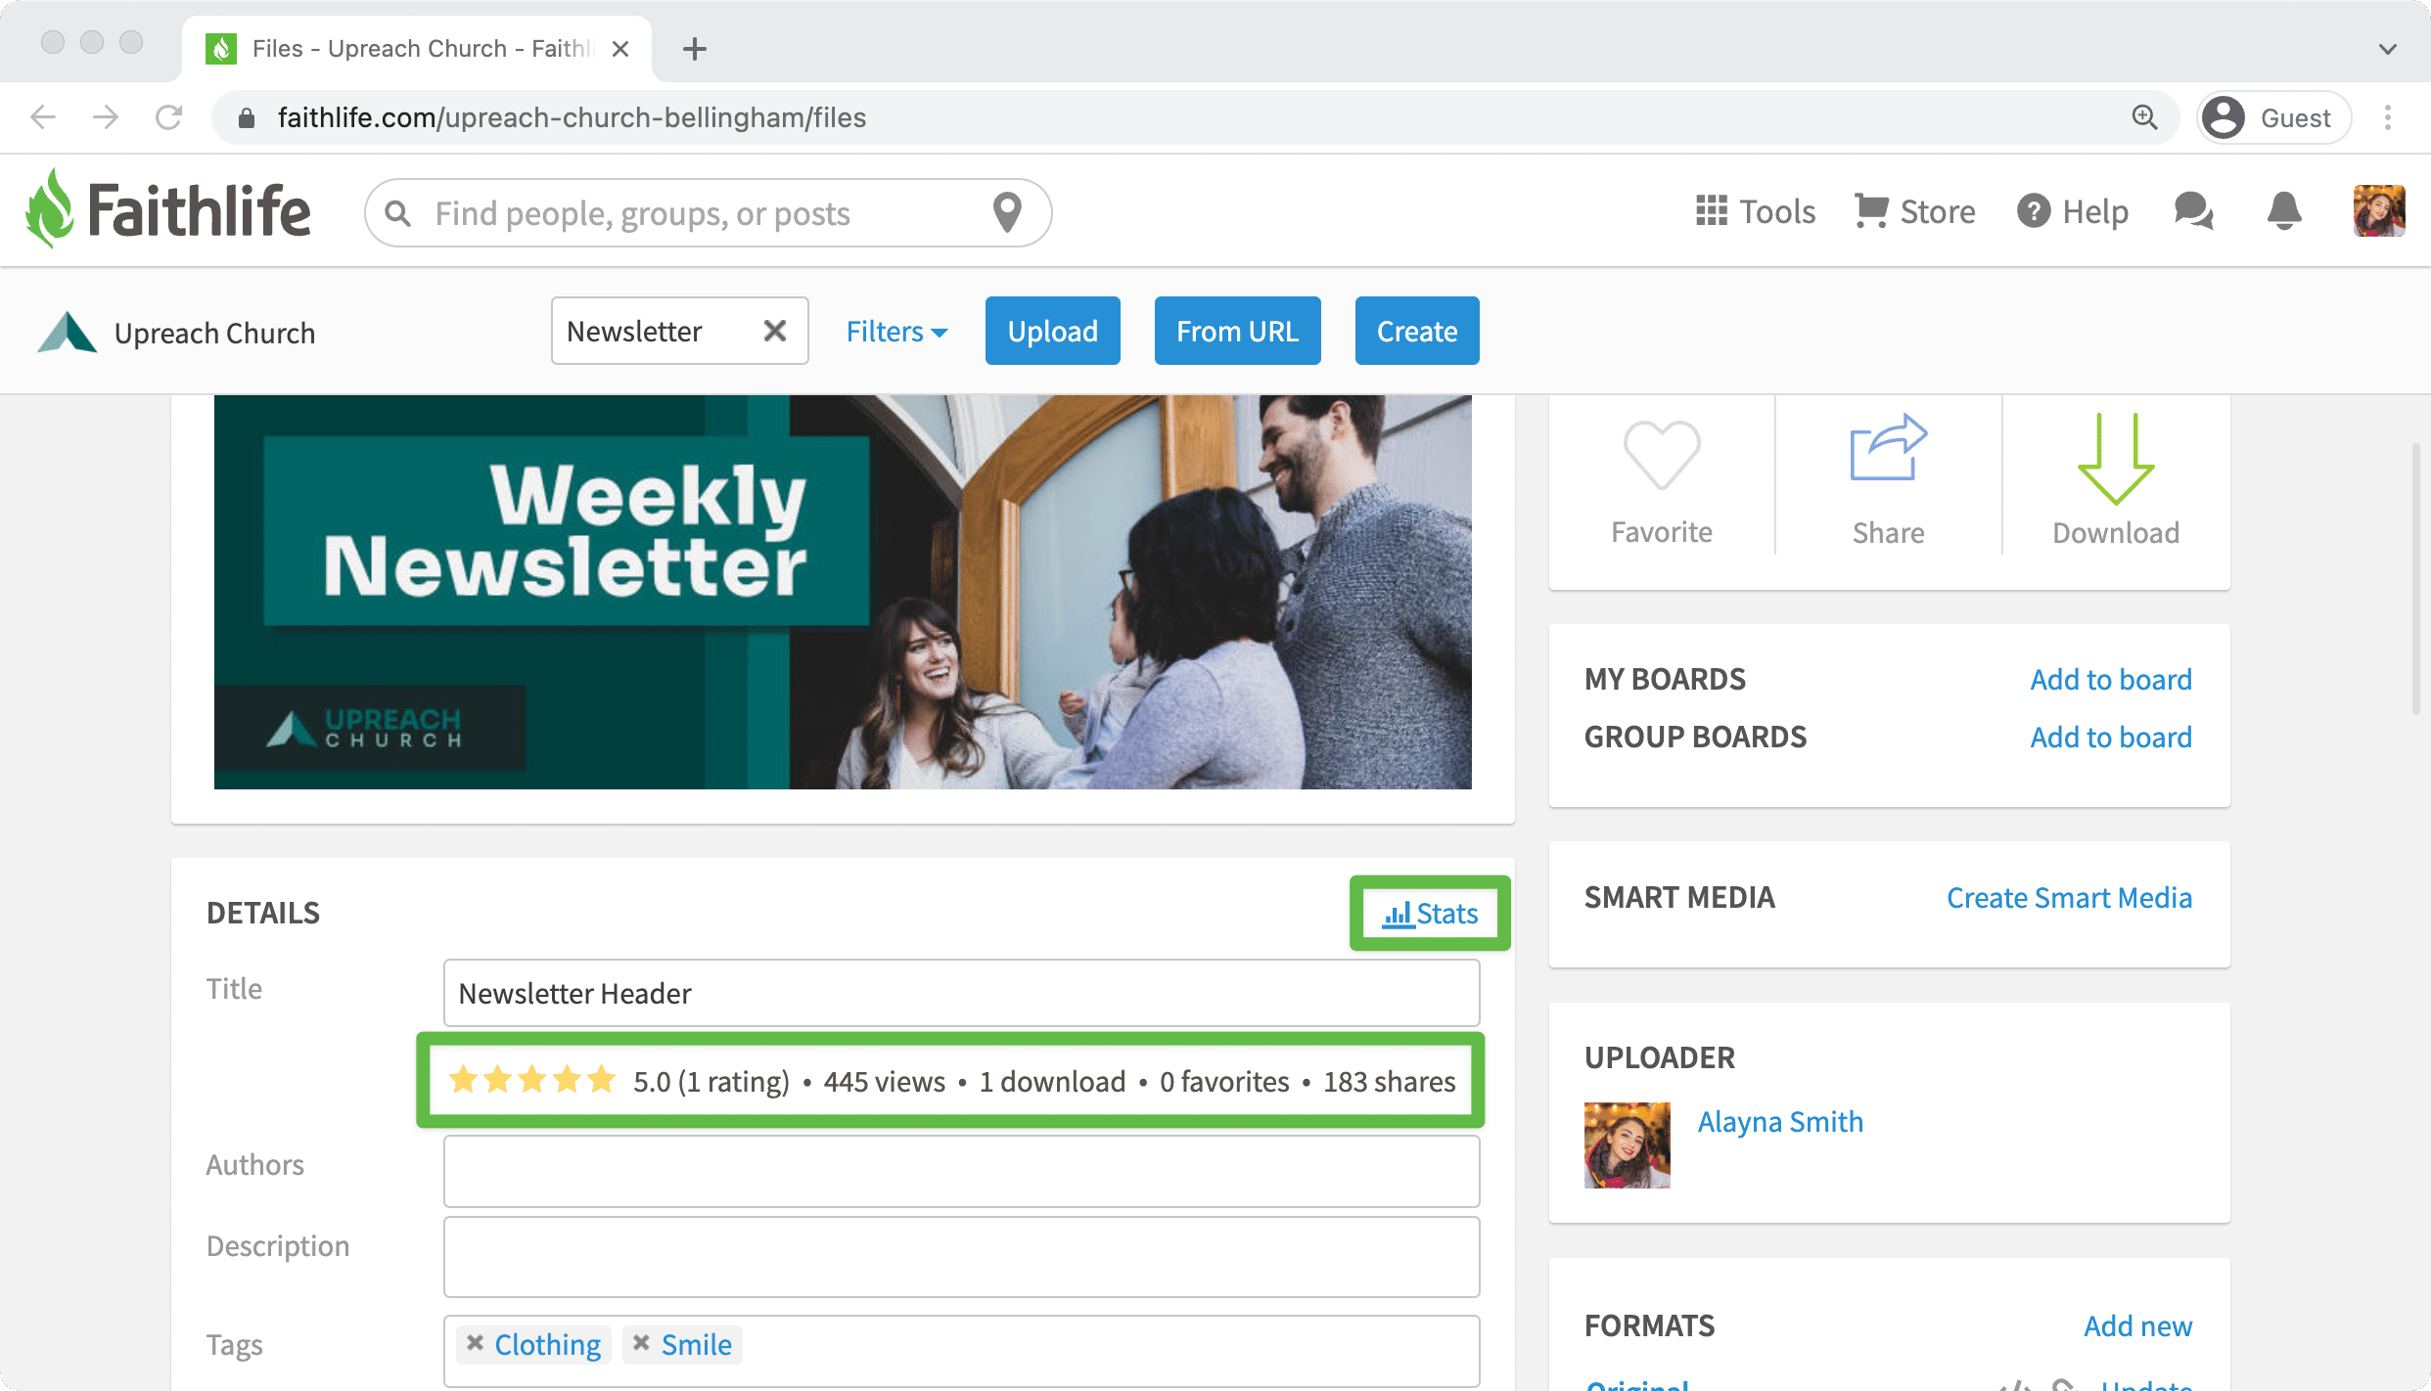Open the Tools grid menu
This screenshot has width=2431, height=1391.
1756,211
